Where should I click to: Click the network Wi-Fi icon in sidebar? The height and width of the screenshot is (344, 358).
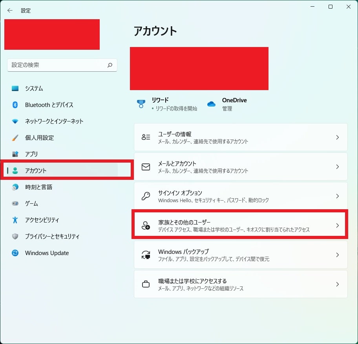coord(15,121)
